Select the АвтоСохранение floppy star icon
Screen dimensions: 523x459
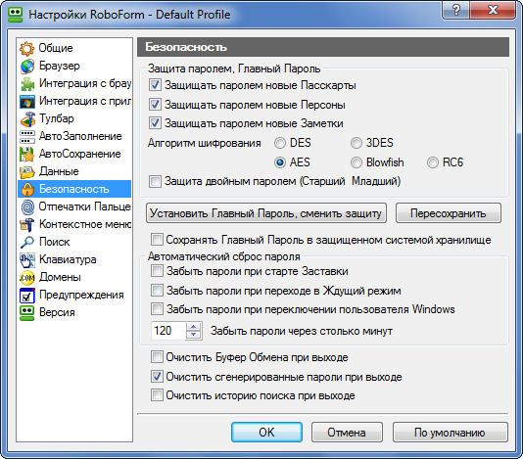pos(27,154)
